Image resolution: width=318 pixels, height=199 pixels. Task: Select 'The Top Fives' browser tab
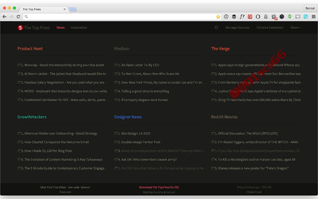pos(44,9)
